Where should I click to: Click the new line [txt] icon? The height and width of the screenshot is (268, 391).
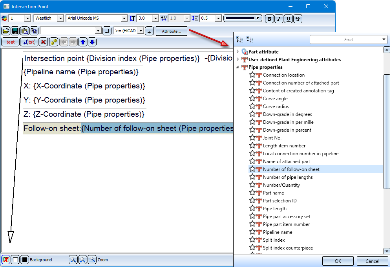pyautogui.click(x=29, y=42)
